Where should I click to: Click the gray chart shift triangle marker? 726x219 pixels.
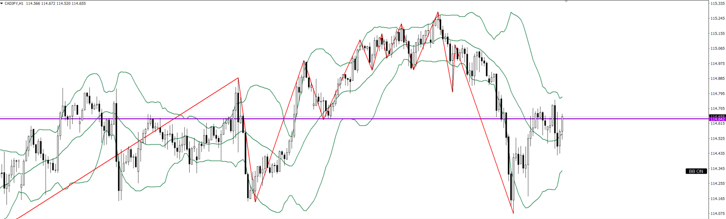[566, 2]
